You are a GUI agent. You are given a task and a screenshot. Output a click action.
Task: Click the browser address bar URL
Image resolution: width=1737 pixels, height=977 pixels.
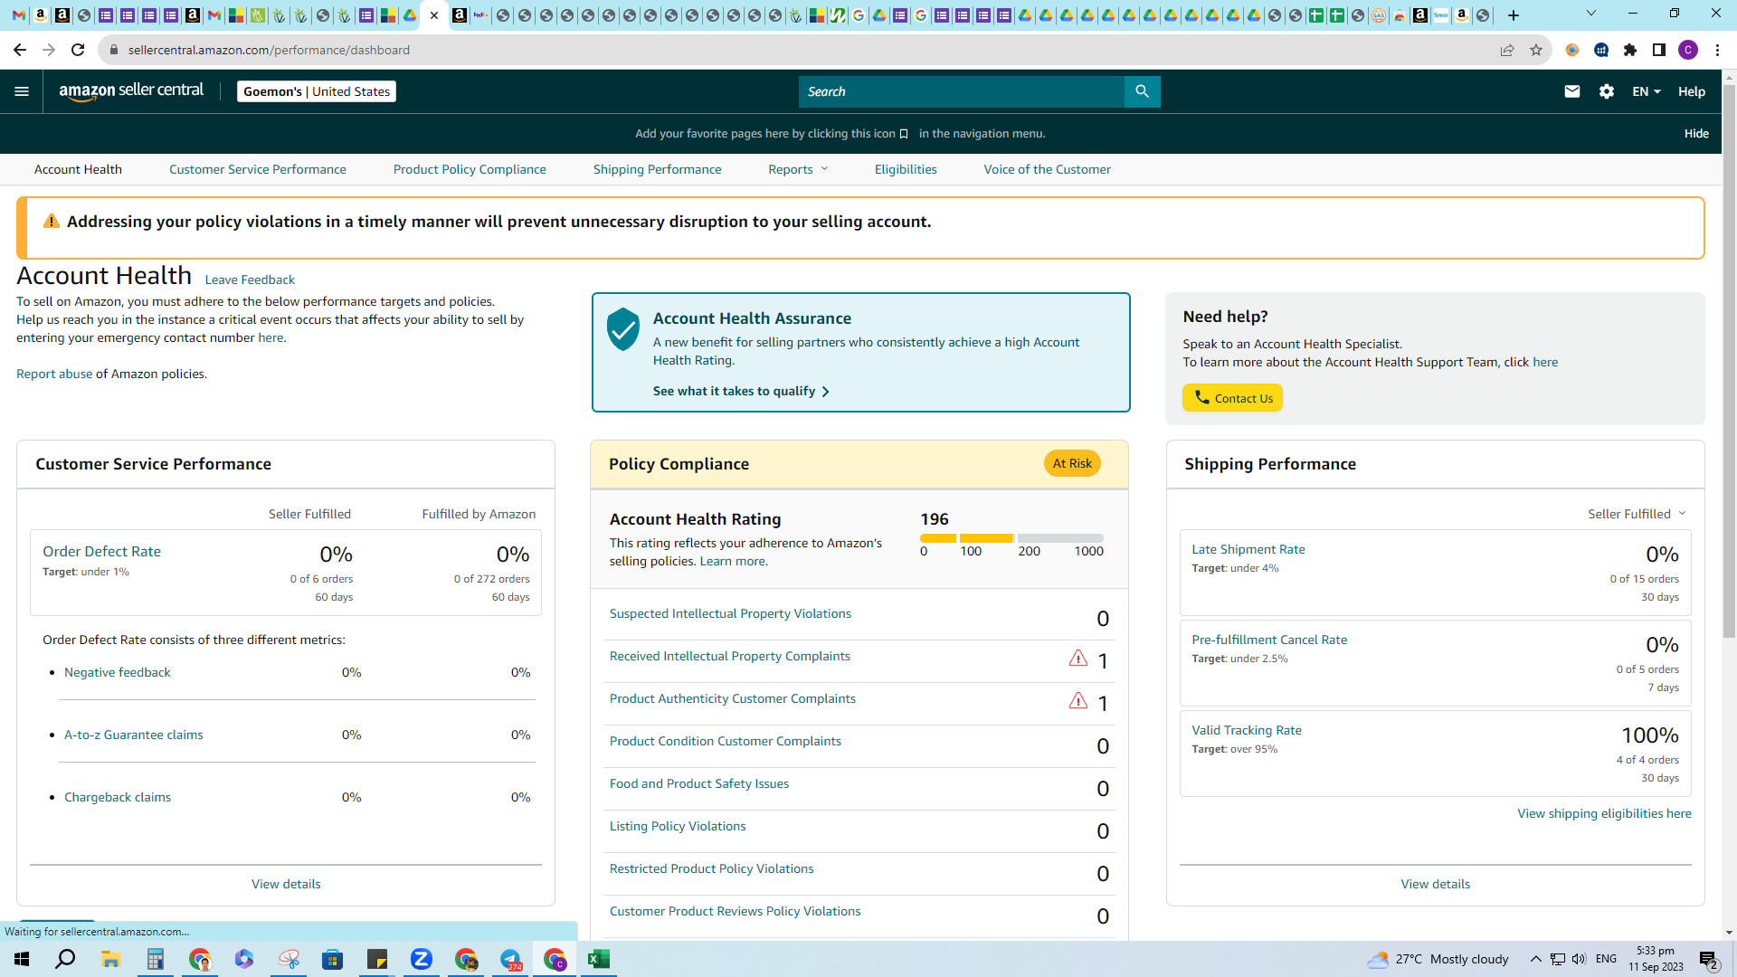pos(269,50)
